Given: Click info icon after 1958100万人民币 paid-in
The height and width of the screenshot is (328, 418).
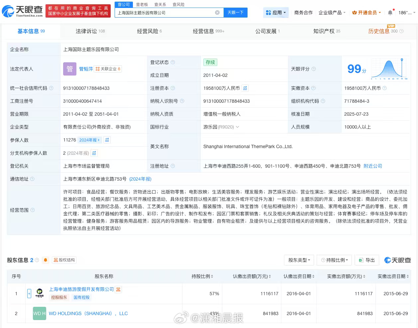Looking at the screenshot, I should coord(384,88).
